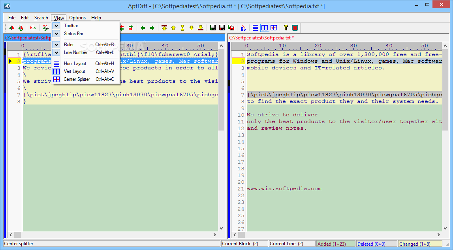Click the yellow double-arrow current difference icon
Image resolution: width=453 pixels, height=250 pixels.
182,28
